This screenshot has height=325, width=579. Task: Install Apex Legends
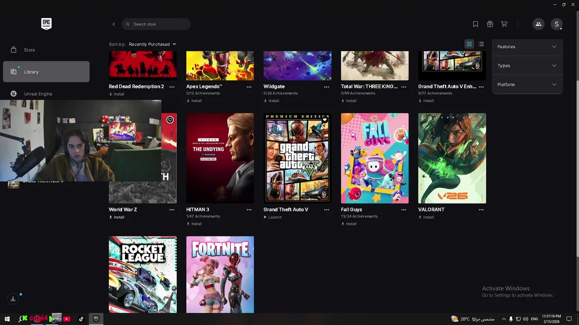pos(194,101)
